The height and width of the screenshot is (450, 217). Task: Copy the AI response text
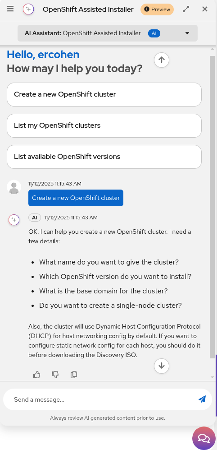click(74, 375)
